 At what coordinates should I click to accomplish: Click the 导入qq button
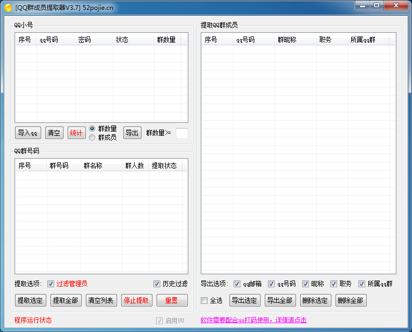(28, 133)
